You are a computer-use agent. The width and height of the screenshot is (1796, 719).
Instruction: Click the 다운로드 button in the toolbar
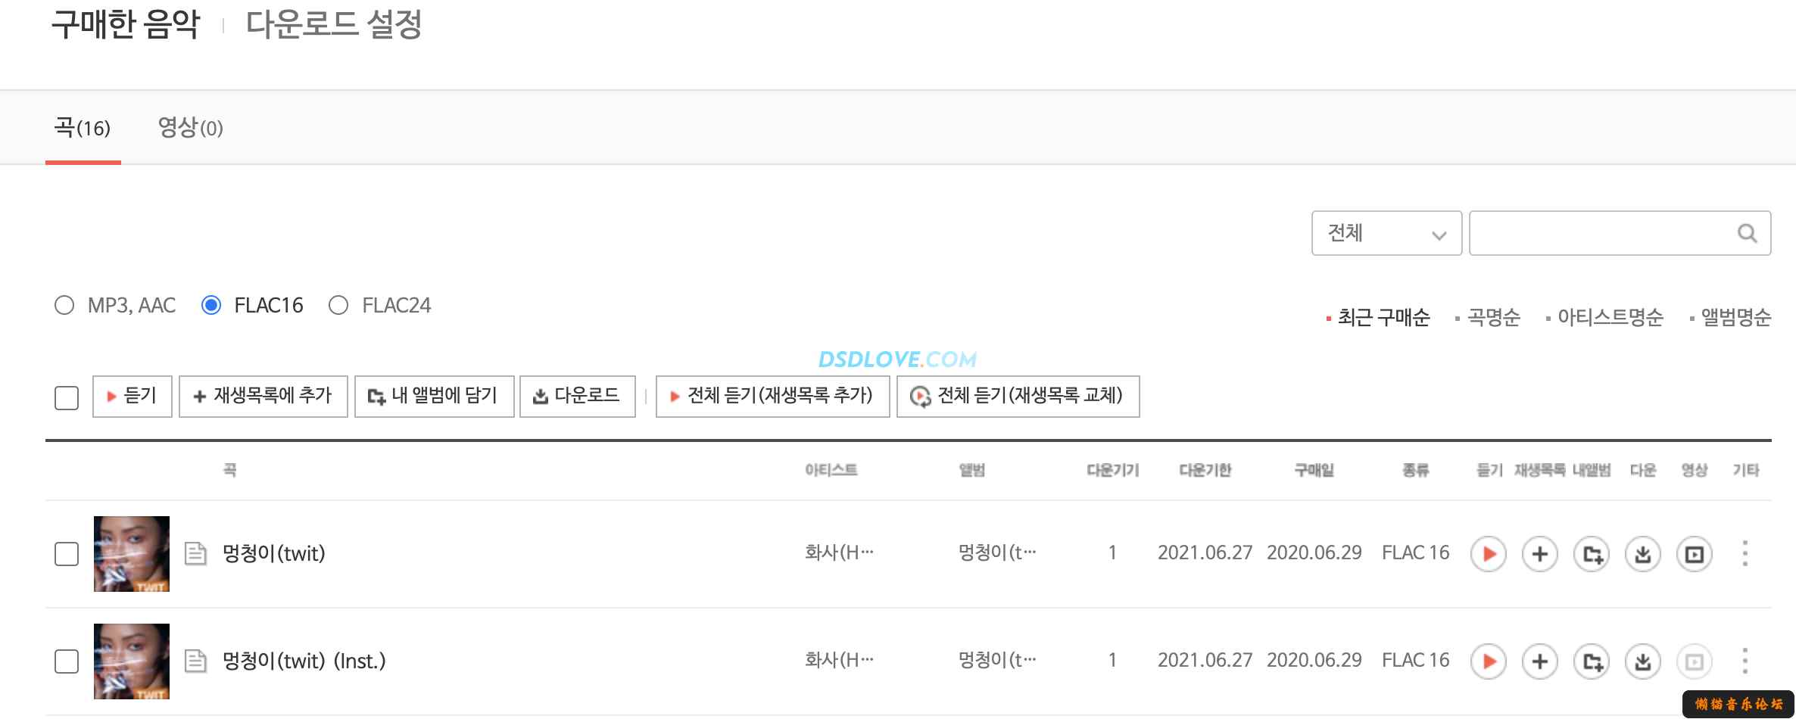pos(578,396)
